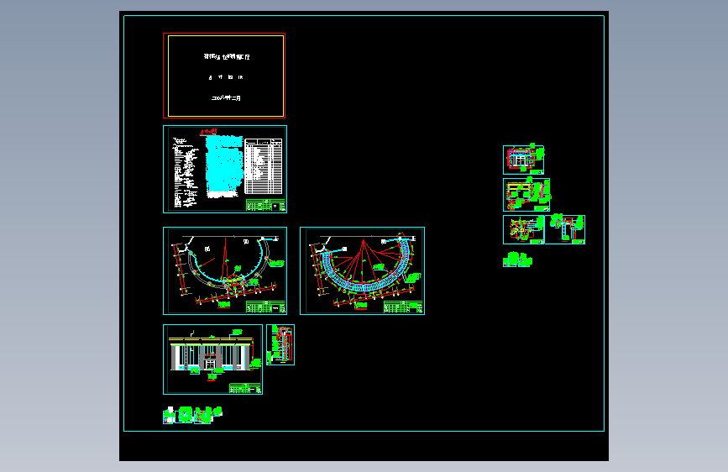Image resolution: width=728 pixels, height=472 pixels.
Task: Select the green detail blocks below the elevation sheet
Action: point(192,415)
